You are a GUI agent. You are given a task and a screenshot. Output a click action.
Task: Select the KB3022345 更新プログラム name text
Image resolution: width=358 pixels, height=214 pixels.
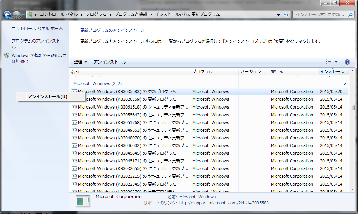coord(127,184)
